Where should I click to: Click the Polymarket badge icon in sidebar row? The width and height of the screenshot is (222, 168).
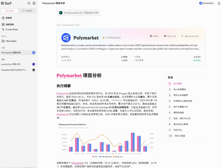(x=34, y=53)
